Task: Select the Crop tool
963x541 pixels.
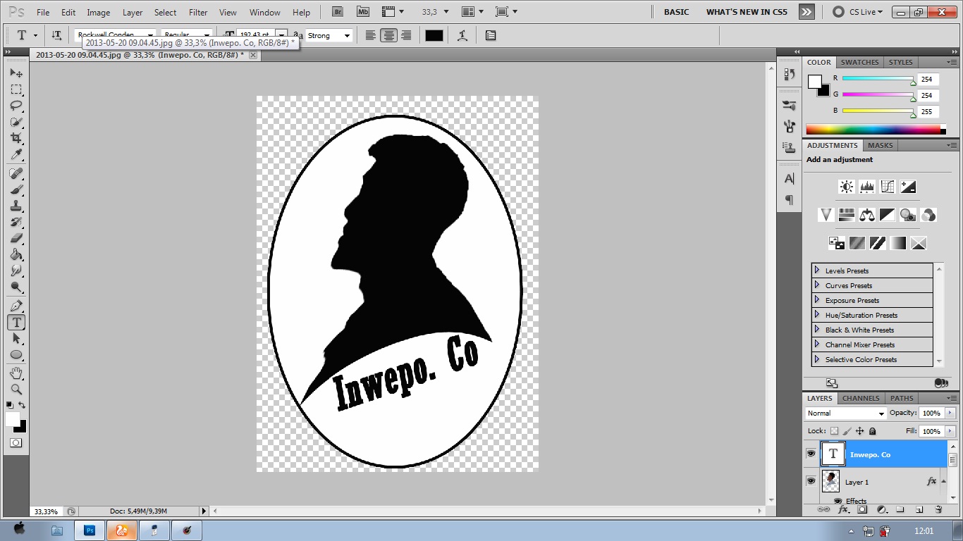Action: pos(16,139)
